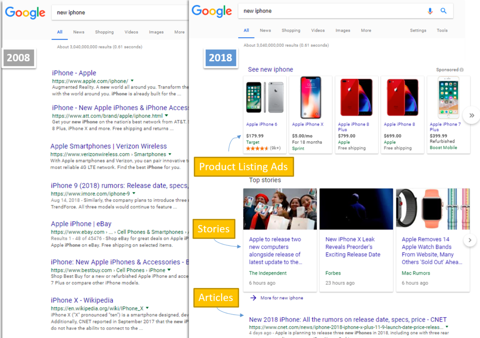Open Apple to release two new computers story

click(x=275, y=251)
